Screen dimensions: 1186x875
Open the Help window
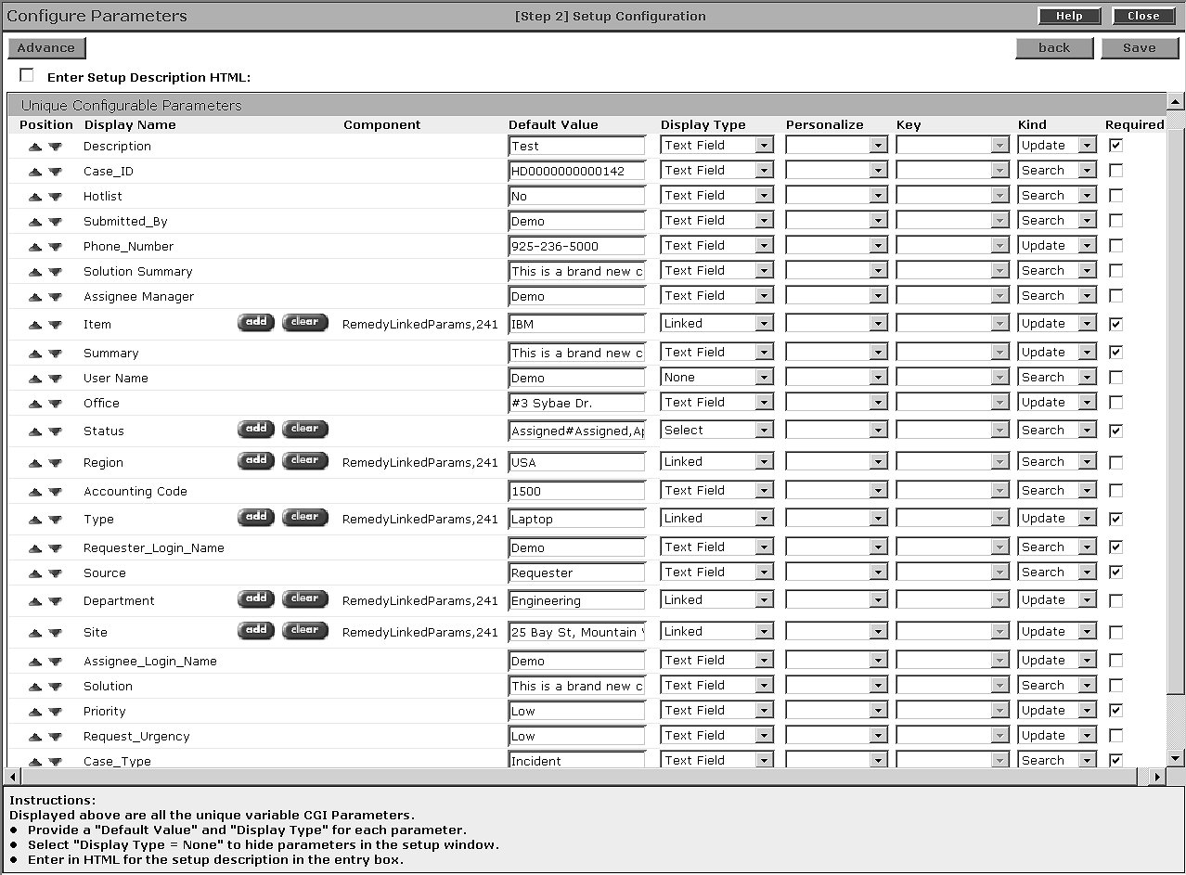1069,16
